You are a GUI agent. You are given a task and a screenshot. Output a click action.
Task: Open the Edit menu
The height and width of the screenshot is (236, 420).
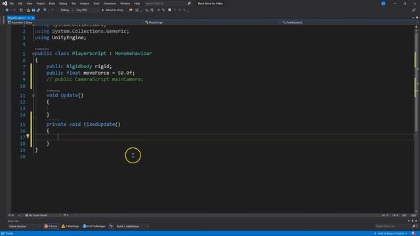click(20, 3)
